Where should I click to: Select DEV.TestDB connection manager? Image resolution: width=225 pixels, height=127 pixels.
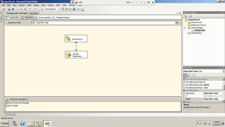click(12, 105)
